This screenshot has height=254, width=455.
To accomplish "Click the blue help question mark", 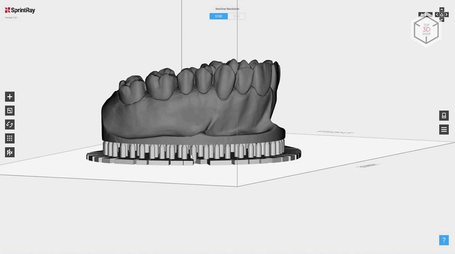I will pyautogui.click(x=444, y=240).
